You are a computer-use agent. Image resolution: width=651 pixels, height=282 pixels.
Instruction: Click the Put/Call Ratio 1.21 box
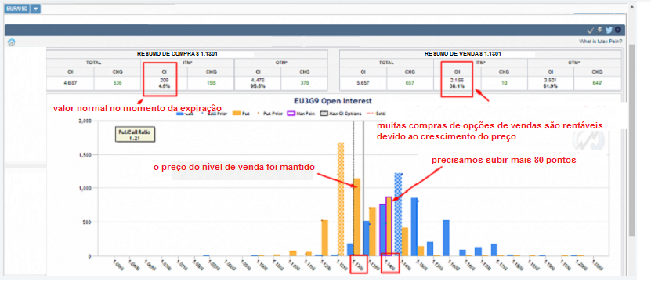pyautogui.click(x=135, y=135)
